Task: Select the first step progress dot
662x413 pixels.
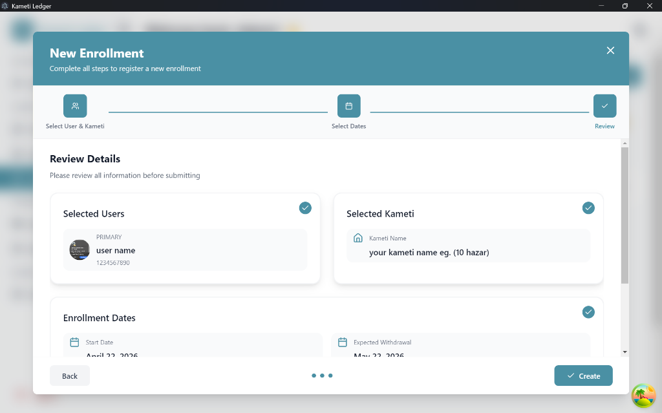Action: 314,376
